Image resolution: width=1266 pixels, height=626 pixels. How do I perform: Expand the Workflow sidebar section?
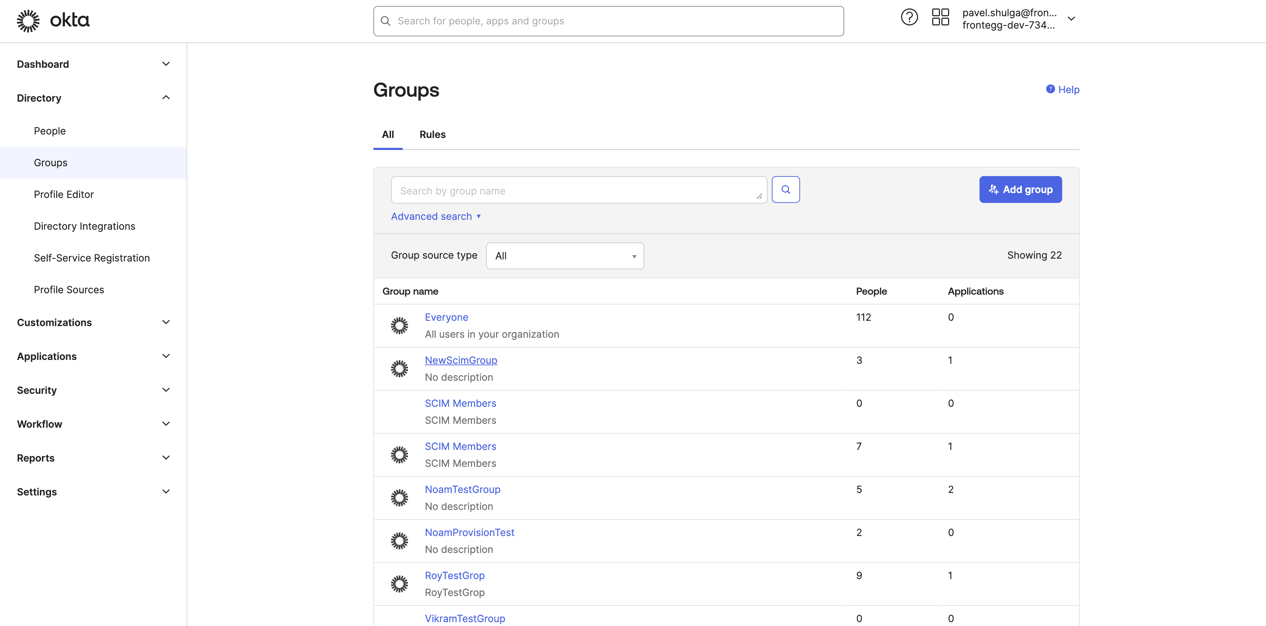point(93,424)
